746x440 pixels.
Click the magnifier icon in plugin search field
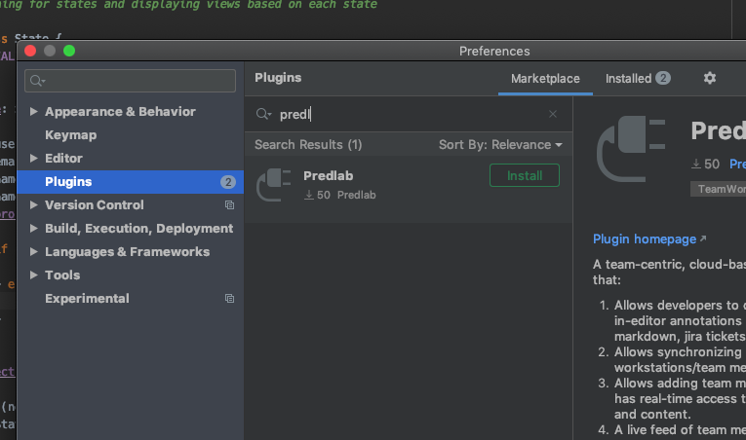coord(263,114)
